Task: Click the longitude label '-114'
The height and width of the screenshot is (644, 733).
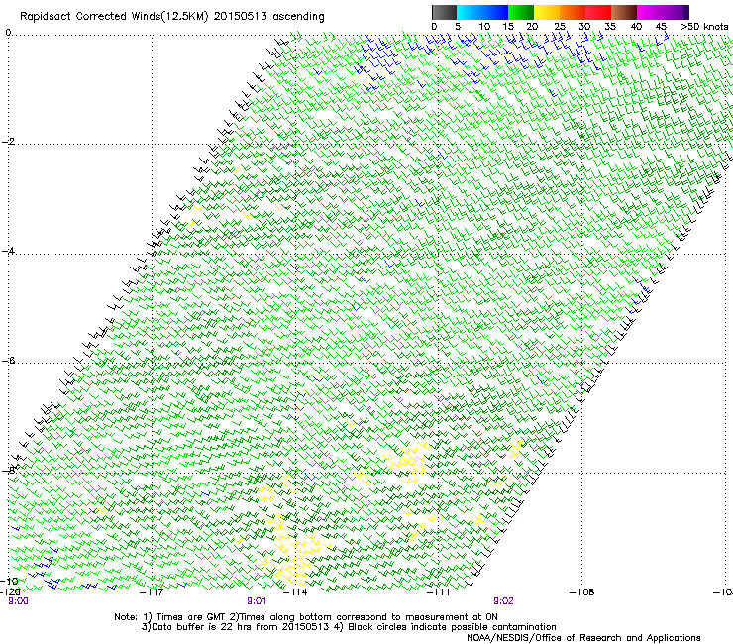Action: (296, 592)
